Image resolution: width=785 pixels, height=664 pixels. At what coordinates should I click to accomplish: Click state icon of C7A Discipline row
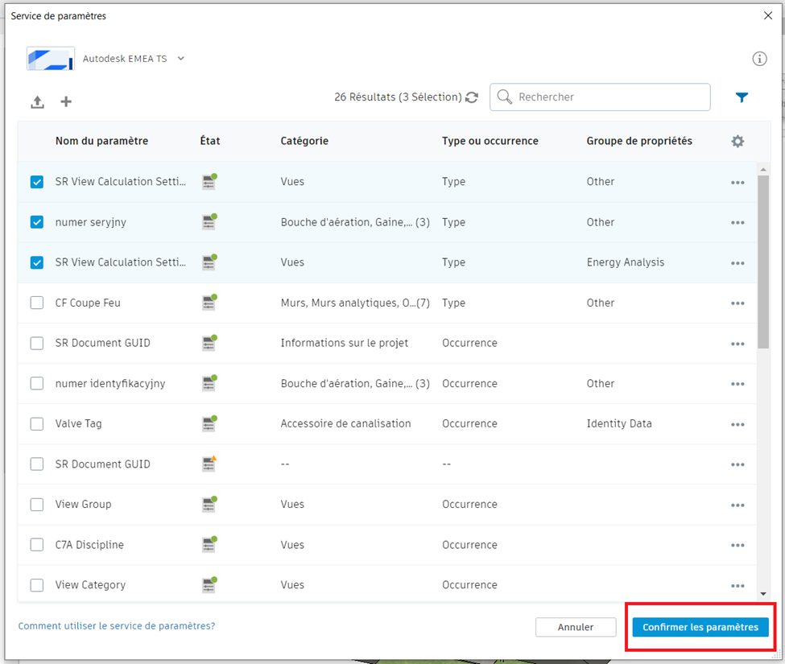(x=209, y=544)
